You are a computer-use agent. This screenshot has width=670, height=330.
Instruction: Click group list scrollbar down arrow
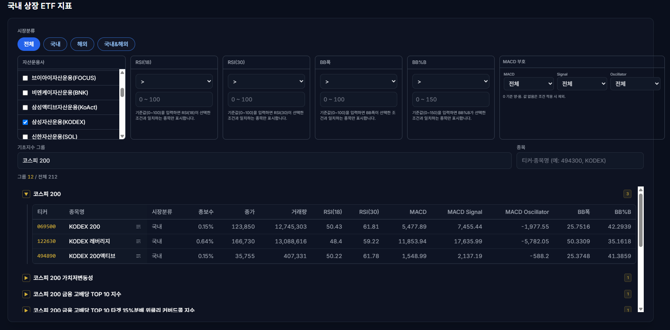tap(641, 309)
